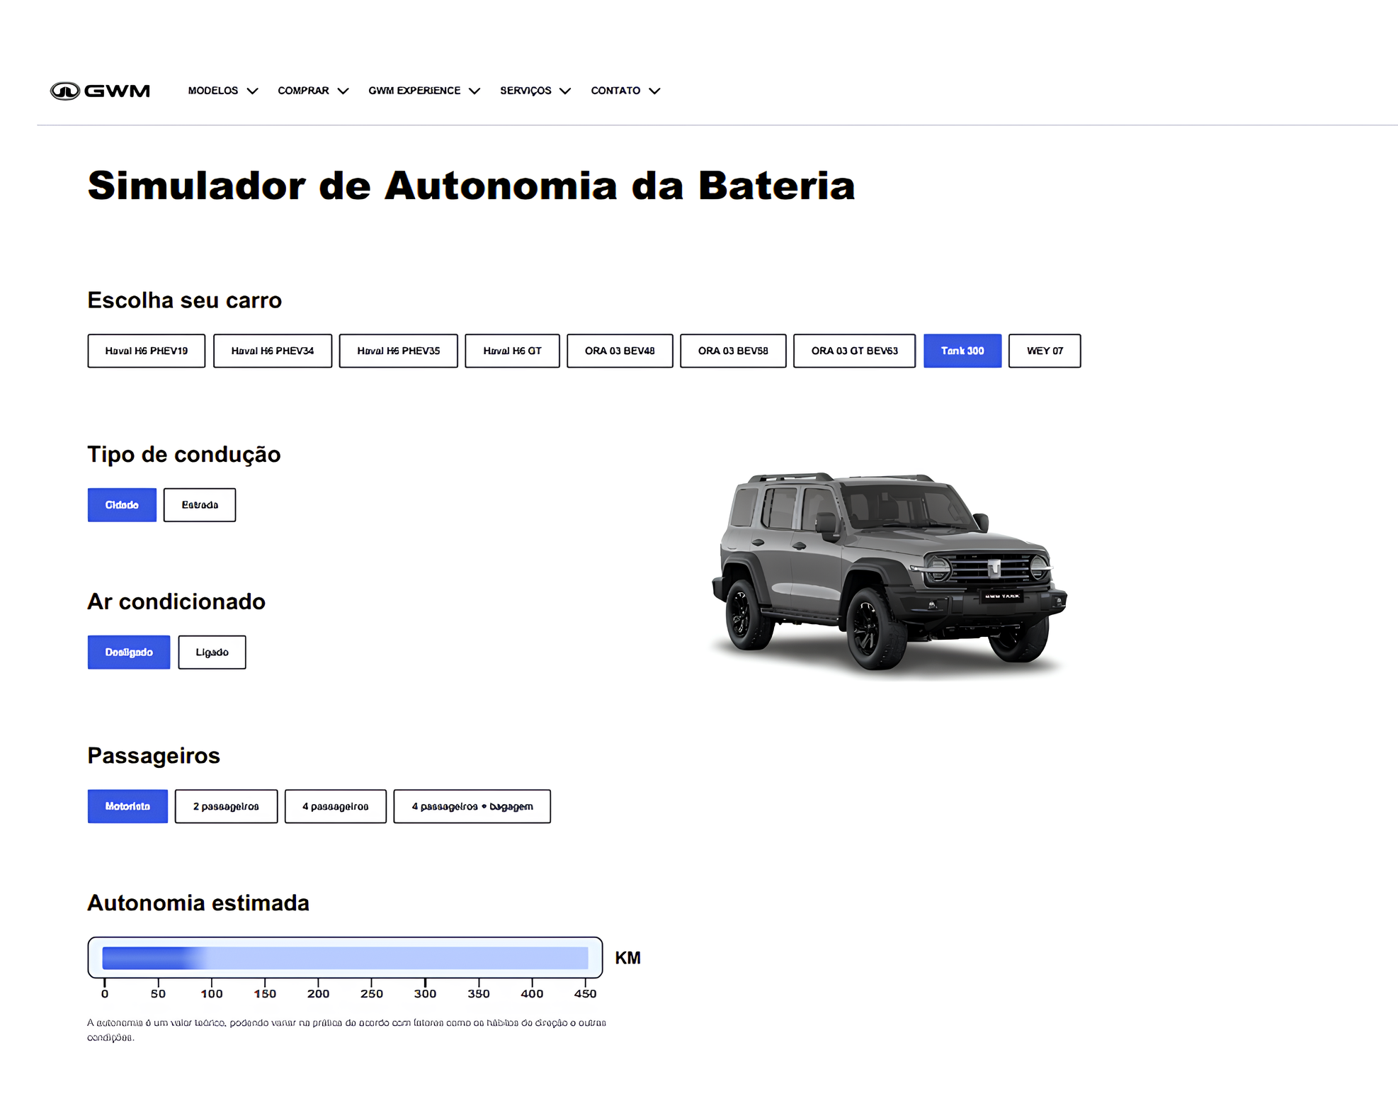Switch driving type to Estrada
1398x1108 pixels.
199,505
